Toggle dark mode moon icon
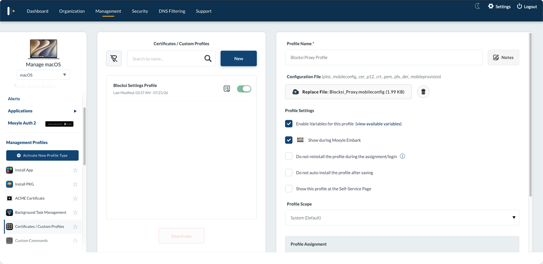This screenshot has height=264, width=543. click(x=477, y=6)
